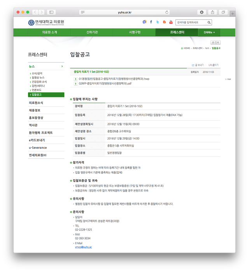Reload the page with the refresh icon
This screenshot has width=249, height=272.
point(167,12)
